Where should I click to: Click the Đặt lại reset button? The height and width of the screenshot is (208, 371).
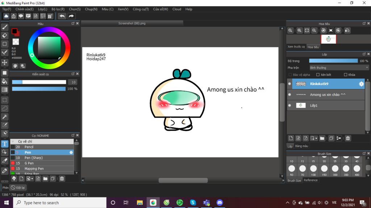tap(18, 188)
